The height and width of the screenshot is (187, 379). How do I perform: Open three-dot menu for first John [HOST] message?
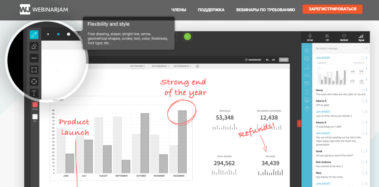pyautogui.click(x=367, y=58)
